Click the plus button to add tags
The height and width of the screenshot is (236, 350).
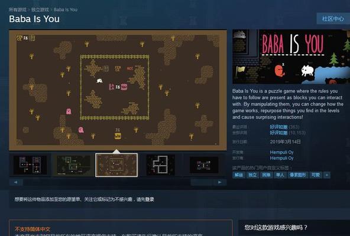[327, 175]
